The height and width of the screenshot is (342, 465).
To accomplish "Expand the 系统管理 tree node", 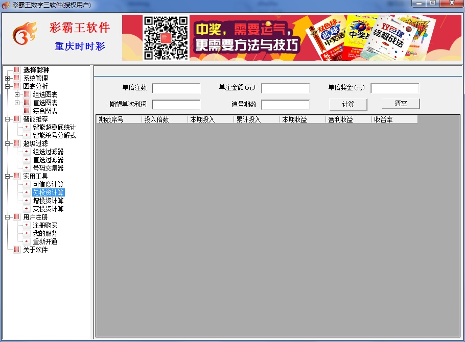I will pos(7,78).
